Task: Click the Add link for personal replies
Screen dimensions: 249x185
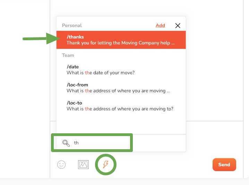Action: point(160,25)
